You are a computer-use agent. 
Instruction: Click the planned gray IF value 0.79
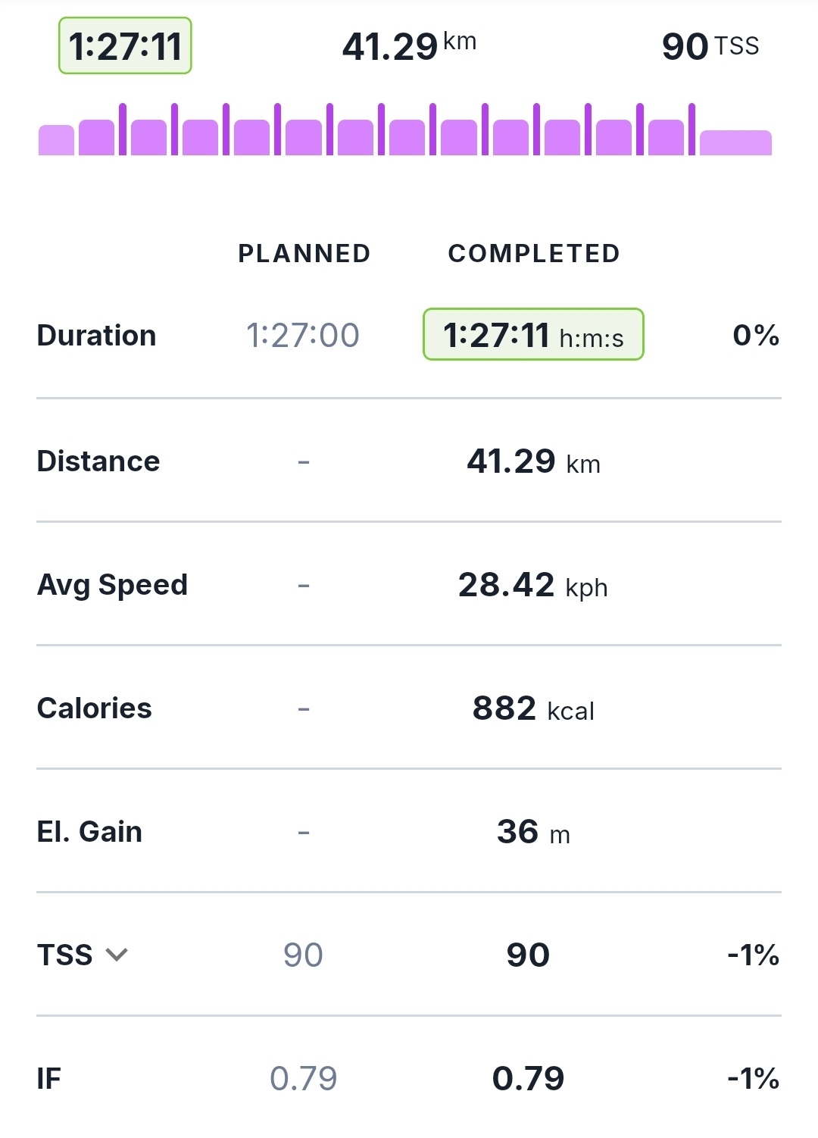click(x=303, y=1078)
